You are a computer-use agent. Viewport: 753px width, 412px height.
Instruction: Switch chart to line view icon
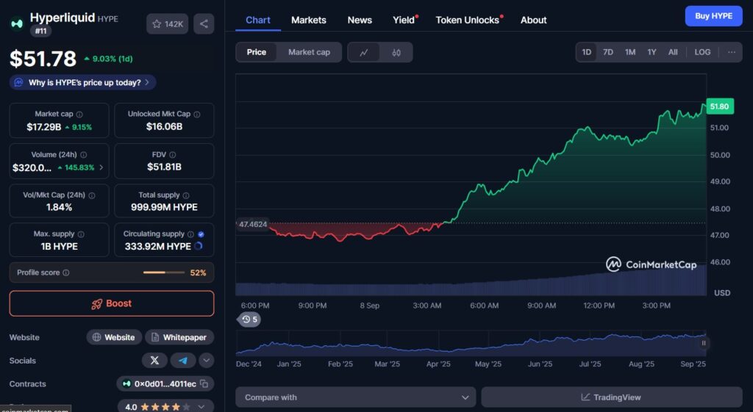(x=363, y=52)
